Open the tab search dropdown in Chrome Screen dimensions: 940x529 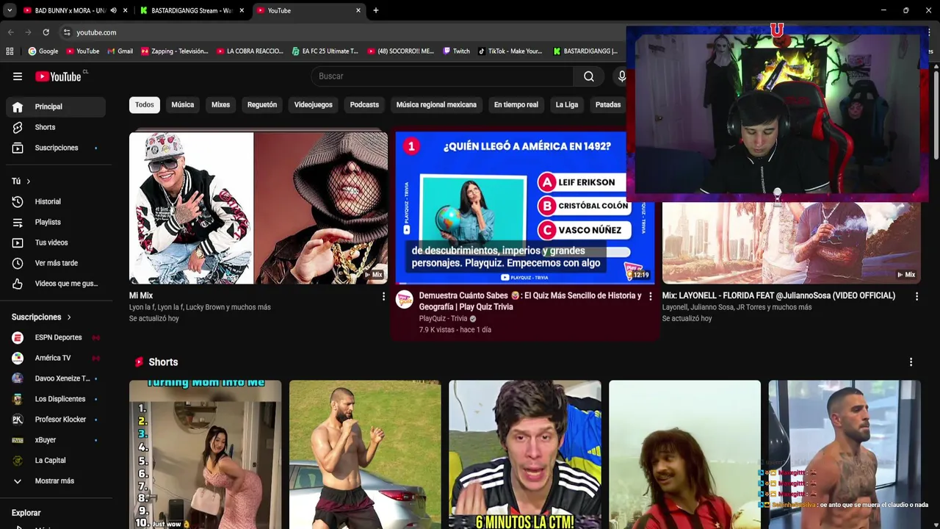(10, 10)
